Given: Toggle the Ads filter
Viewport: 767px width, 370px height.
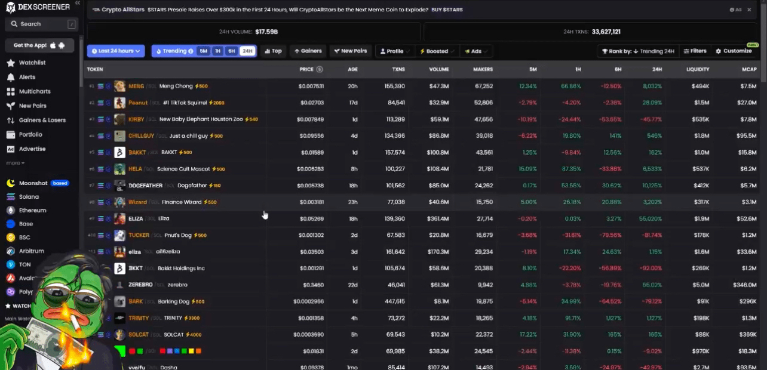Looking at the screenshot, I should coord(475,51).
